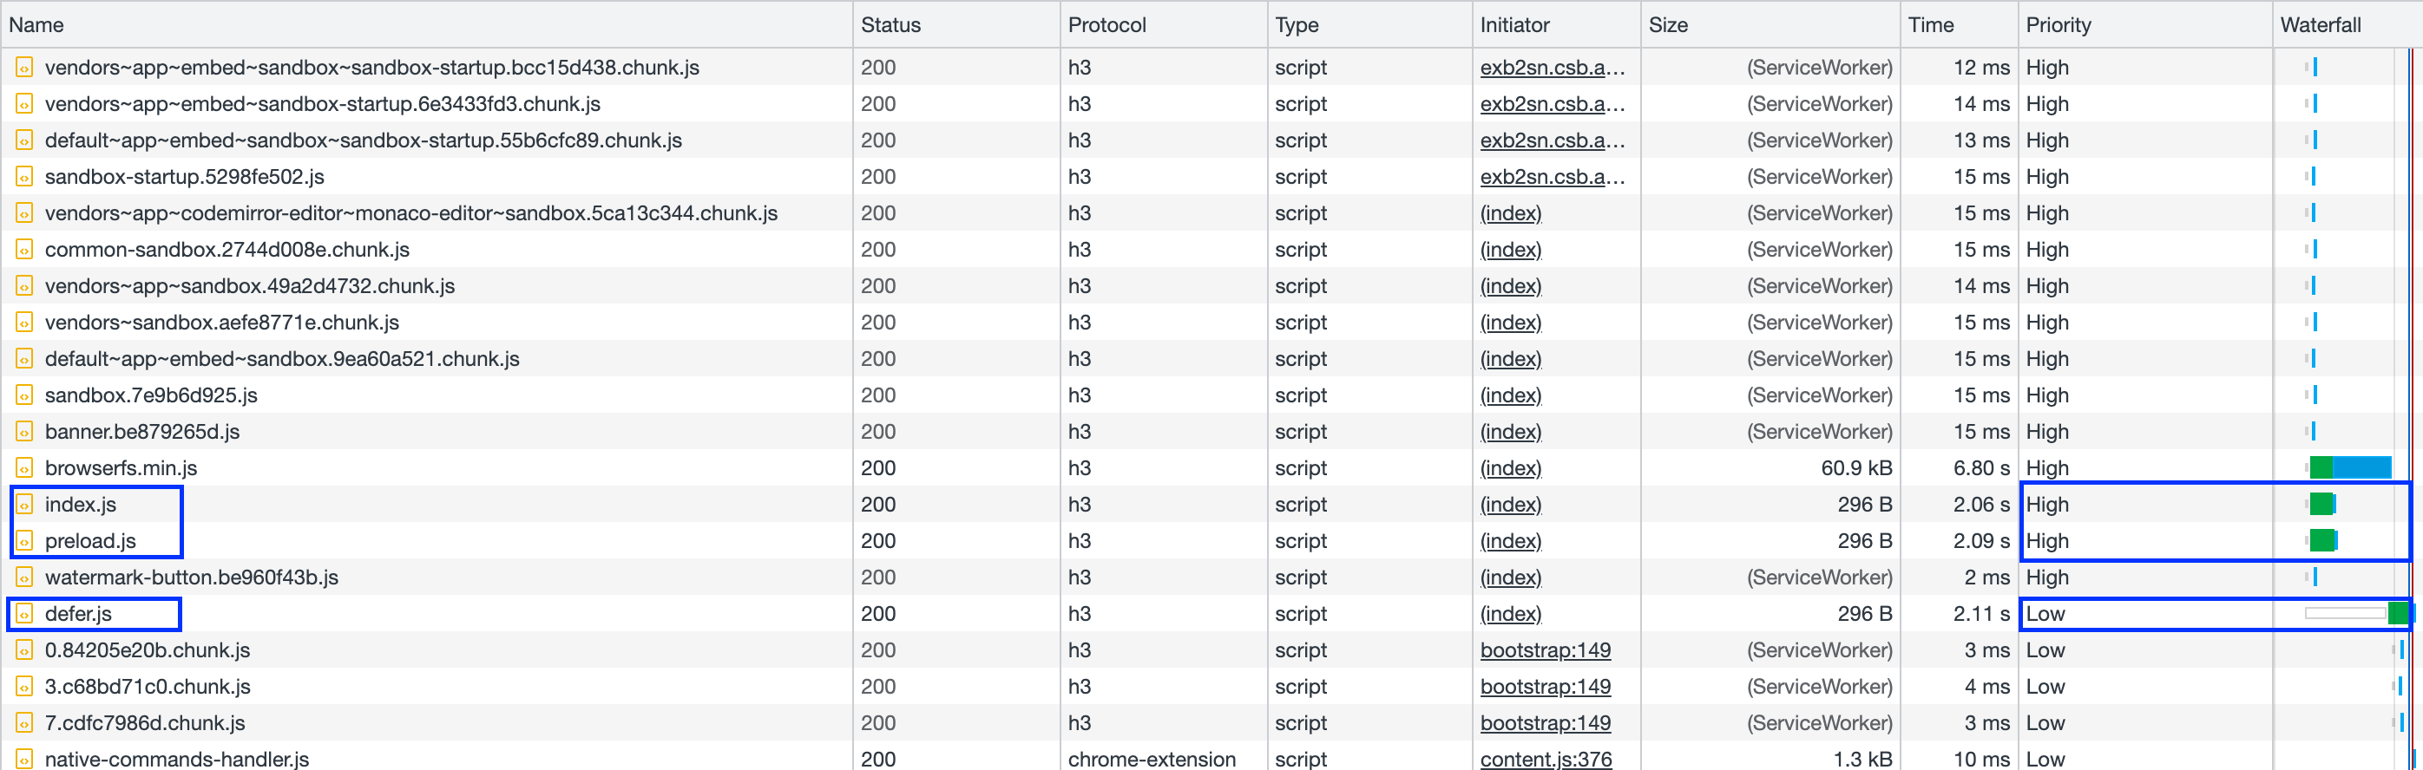Viewport: 2423px width, 770px height.
Task: Click the script icon beside browserfs.min.js
Action: click(24, 468)
